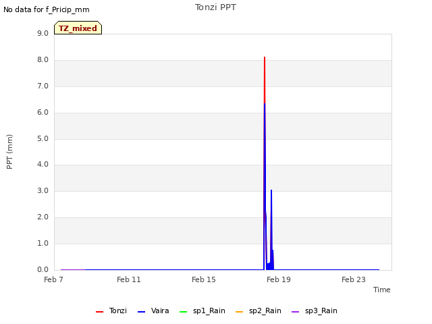Click the 1.0 y-axis tick label

pos(43,243)
